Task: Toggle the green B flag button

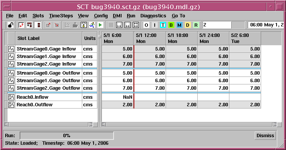Action: tap(171, 25)
